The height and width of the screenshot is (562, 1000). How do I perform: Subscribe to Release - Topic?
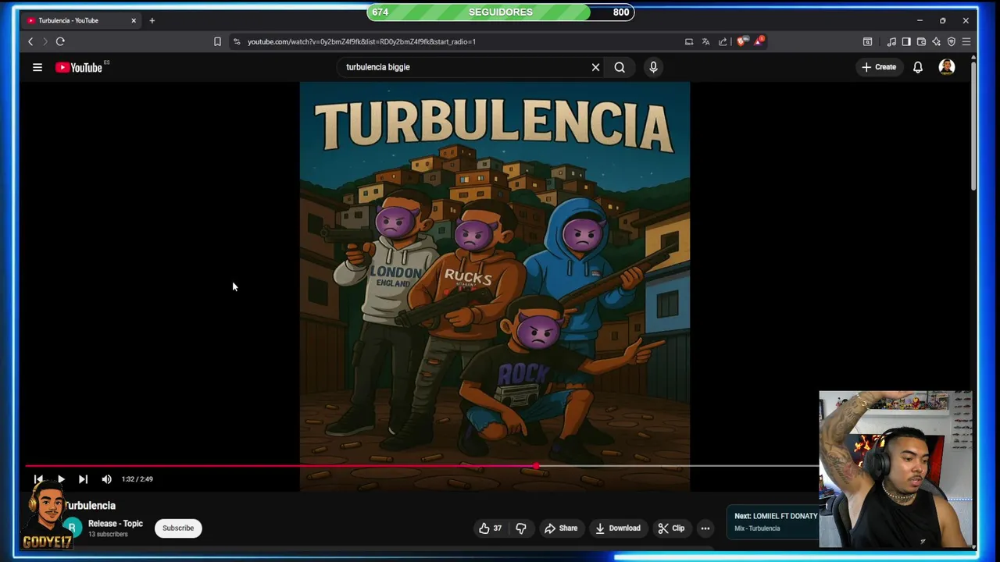(x=178, y=528)
